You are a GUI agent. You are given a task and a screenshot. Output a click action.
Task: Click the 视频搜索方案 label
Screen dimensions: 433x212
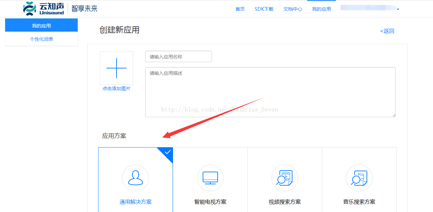[x=285, y=202]
